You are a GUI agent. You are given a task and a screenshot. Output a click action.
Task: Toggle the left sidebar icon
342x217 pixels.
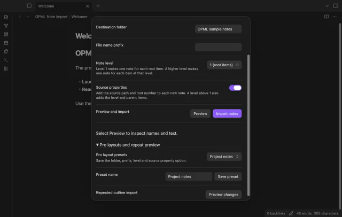click(x=29, y=6)
